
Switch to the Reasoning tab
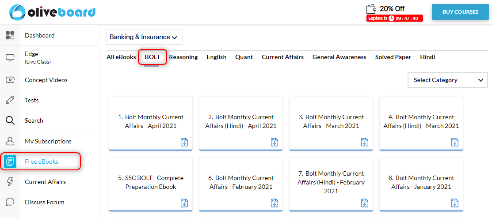pos(183,57)
